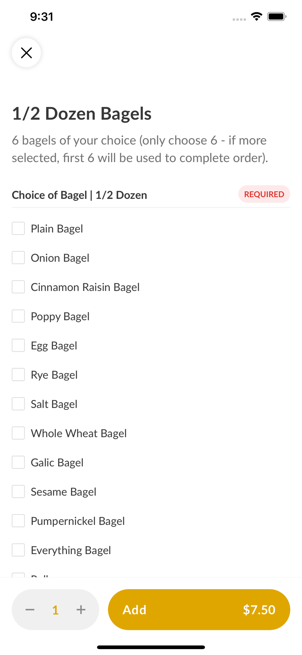
Task: Tap the Wi-Fi status bar icon
Action: [257, 16]
